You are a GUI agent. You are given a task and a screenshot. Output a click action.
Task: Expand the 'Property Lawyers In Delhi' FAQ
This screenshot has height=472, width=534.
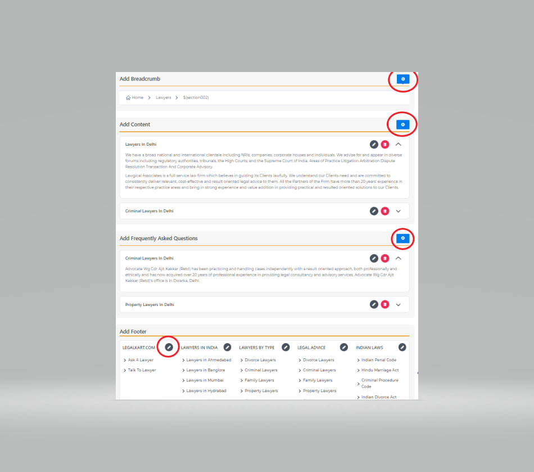click(x=399, y=304)
